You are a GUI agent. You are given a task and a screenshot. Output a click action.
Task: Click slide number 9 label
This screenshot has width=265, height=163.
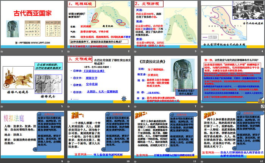62,161
